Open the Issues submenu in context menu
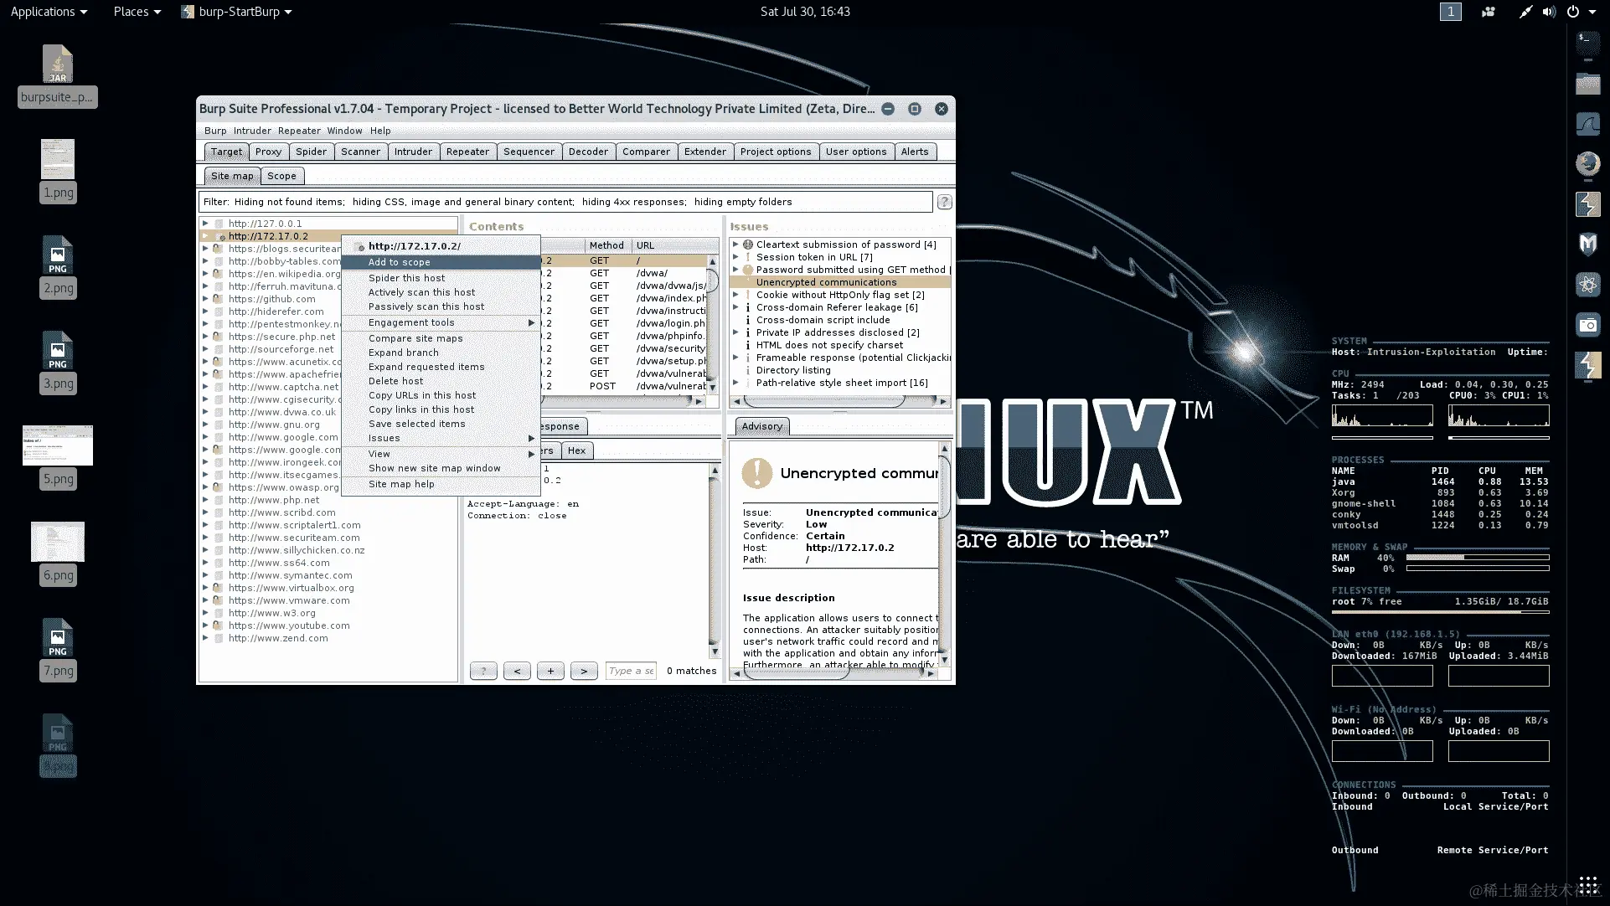 tap(441, 438)
